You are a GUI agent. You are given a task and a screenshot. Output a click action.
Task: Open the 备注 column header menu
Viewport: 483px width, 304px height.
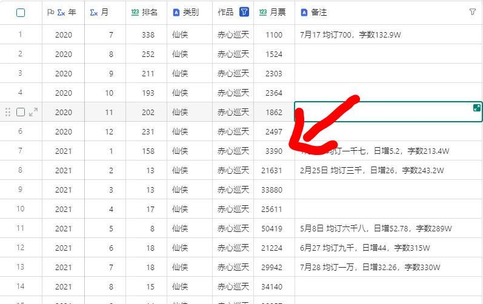click(319, 12)
